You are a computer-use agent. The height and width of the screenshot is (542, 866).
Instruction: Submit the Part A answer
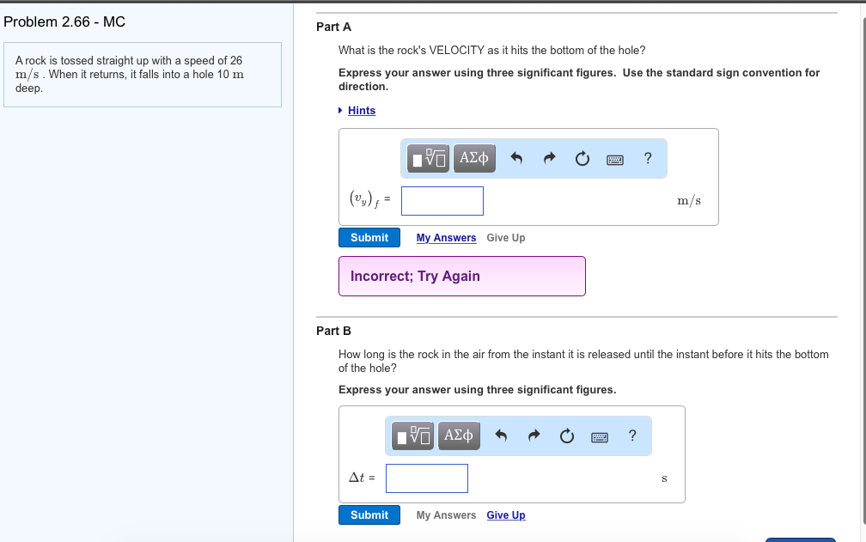click(x=369, y=238)
